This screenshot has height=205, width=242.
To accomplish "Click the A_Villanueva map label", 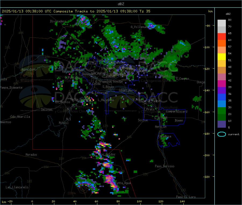I will [140, 27].
